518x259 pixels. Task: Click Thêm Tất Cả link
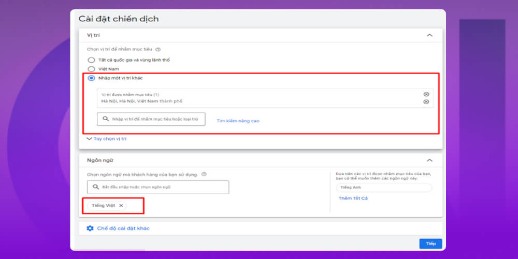click(x=353, y=198)
